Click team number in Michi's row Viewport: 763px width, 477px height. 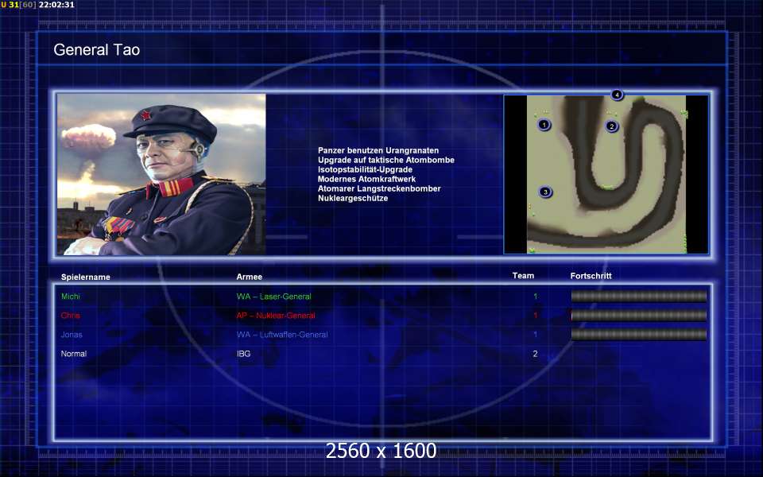535,297
